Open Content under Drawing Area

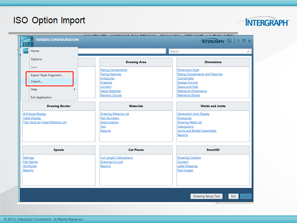point(106,87)
